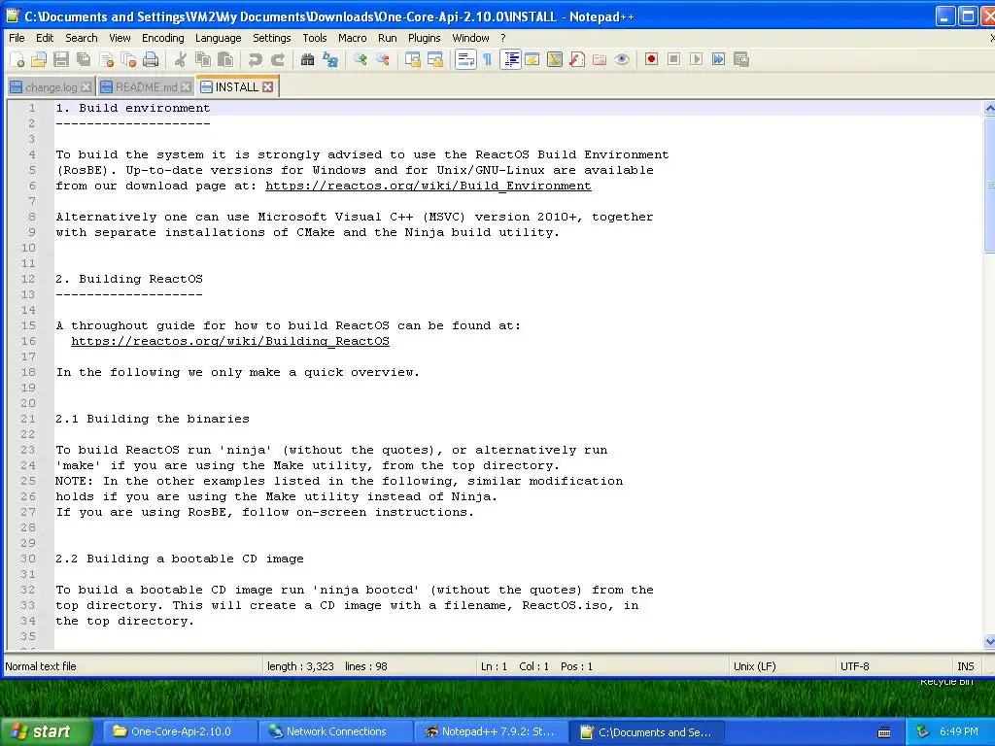Open the Function List panel icon
Image resolution: width=995 pixels, height=746 pixels.
[577, 59]
